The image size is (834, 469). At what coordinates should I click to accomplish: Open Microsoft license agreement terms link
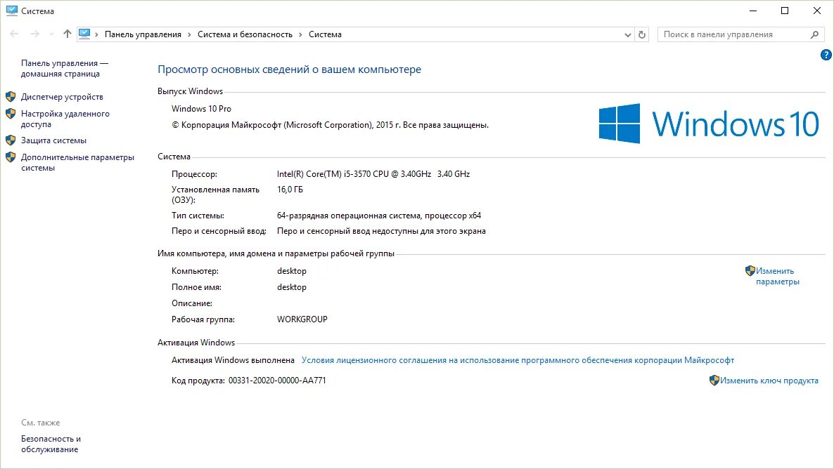click(x=518, y=360)
